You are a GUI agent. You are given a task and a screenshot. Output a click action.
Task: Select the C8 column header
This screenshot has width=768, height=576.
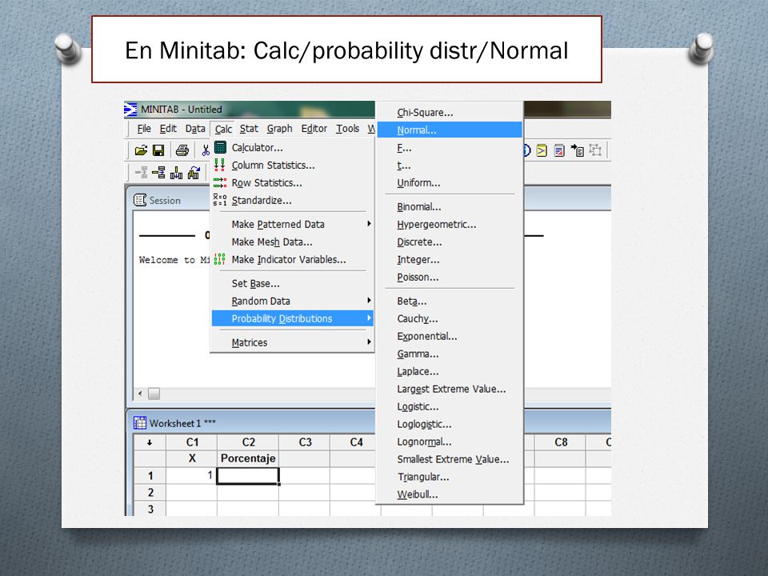click(x=560, y=442)
